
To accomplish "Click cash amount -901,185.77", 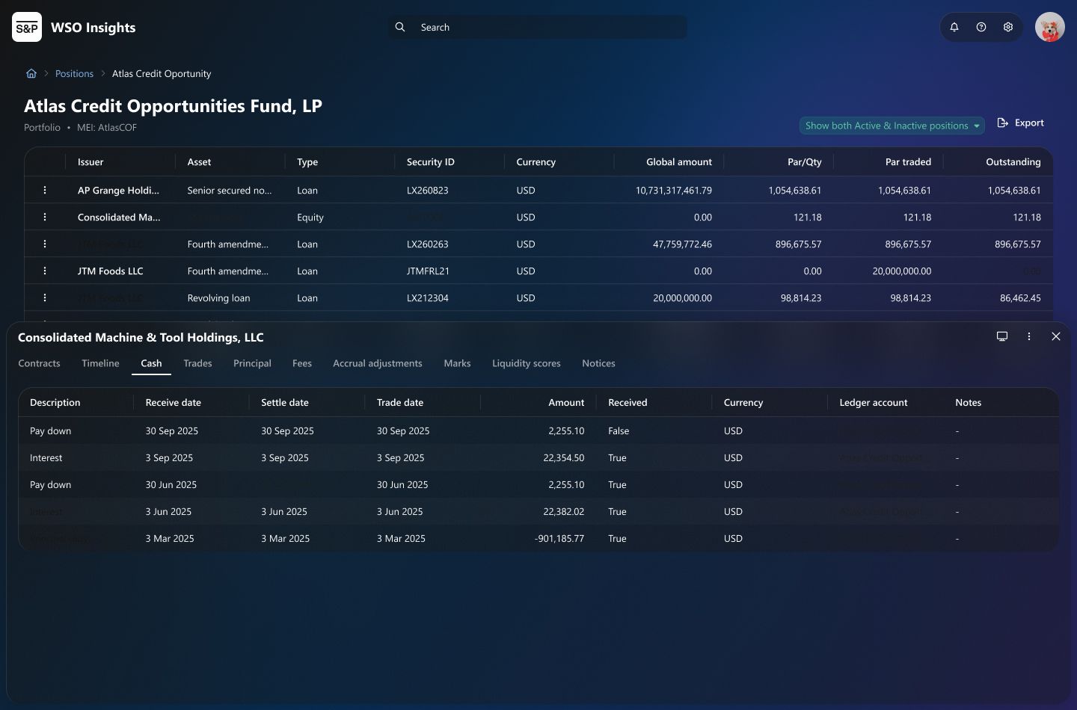I will (559, 538).
